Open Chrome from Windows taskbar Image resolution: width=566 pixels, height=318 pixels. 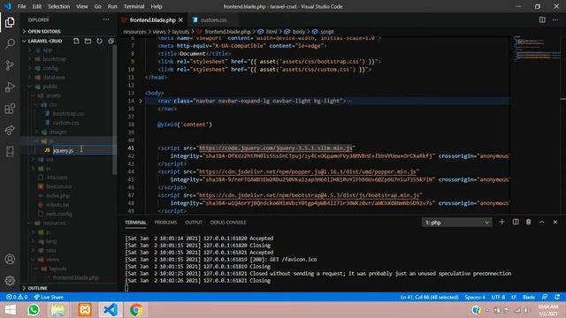point(136,310)
